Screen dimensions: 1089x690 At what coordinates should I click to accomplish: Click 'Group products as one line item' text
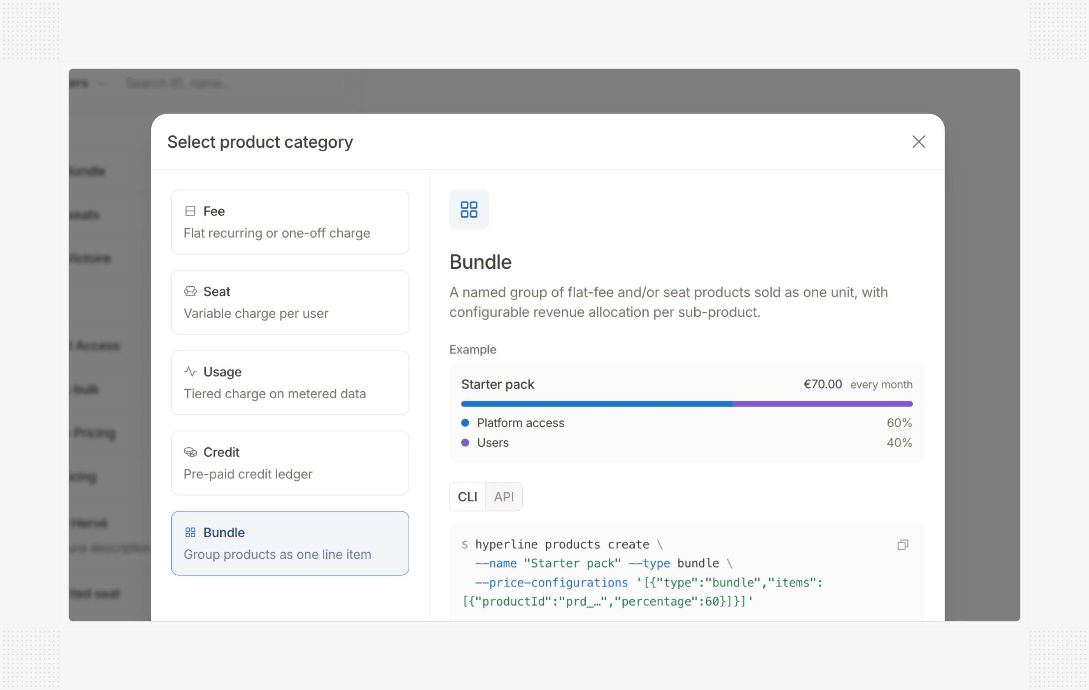[277, 554]
